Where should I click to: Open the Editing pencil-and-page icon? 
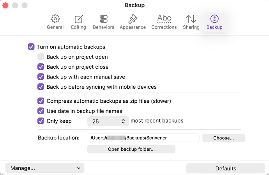79,19
